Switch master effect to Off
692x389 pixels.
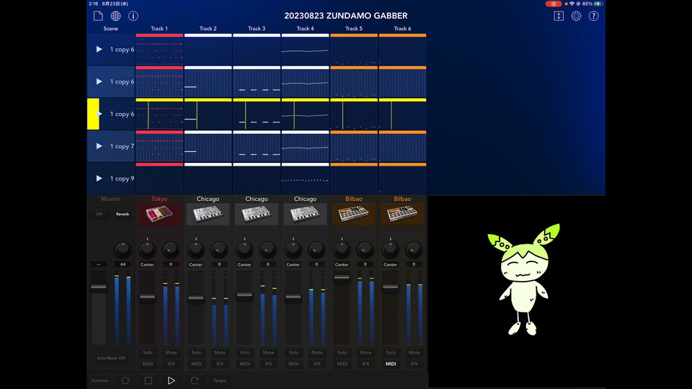tap(99, 214)
